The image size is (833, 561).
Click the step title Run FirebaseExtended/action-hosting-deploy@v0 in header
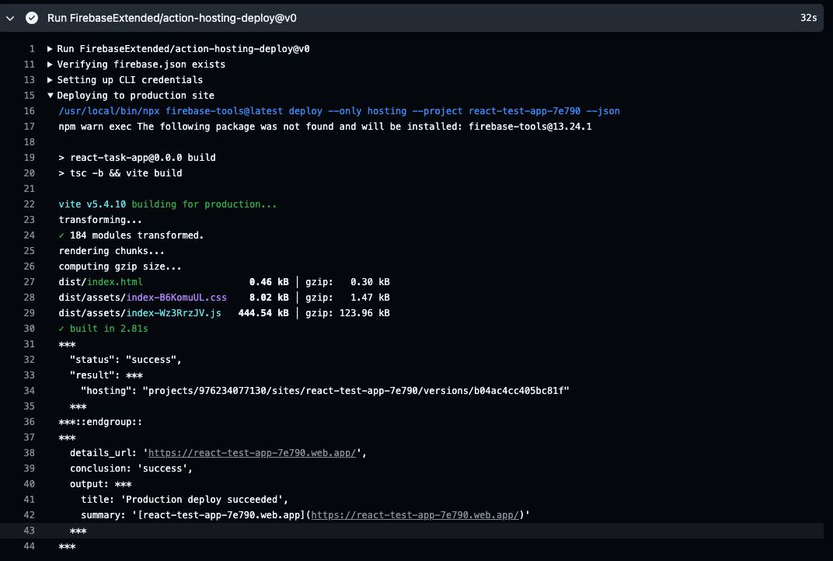pyautogui.click(x=173, y=18)
